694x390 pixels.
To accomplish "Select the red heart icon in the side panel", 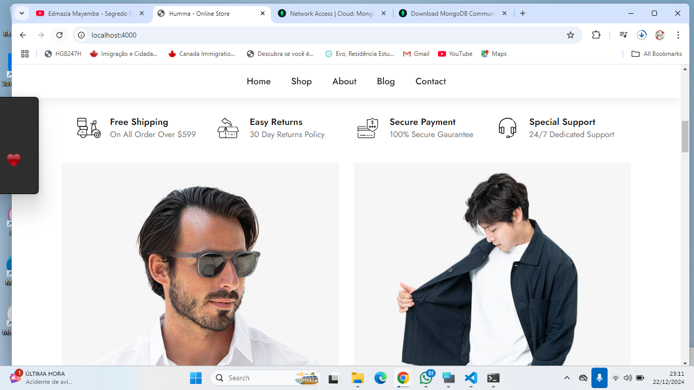I will click(14, 159).
